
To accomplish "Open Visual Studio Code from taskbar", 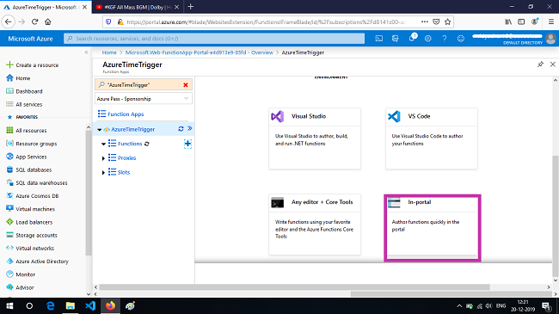I will [x=90, y=305].
